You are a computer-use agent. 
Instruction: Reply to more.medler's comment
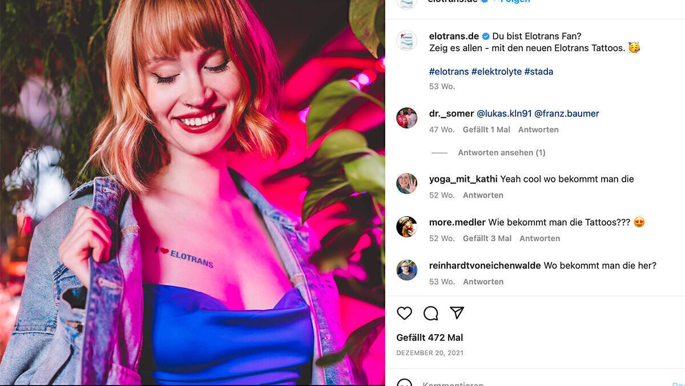pyautogui.click(x=539, y=239)
